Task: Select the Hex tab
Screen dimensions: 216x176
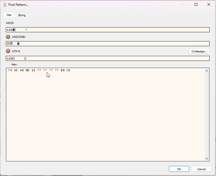Action: click(9, 15)
